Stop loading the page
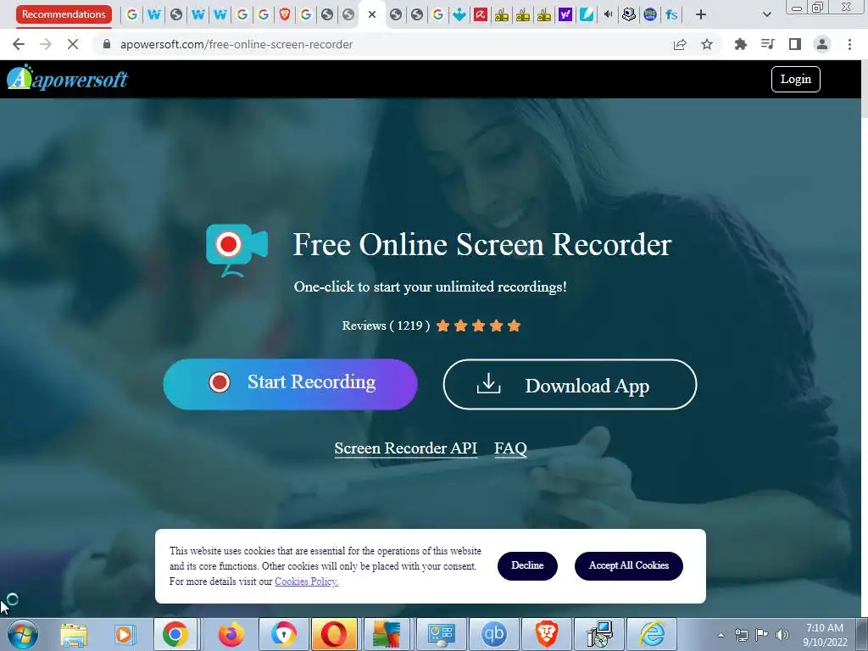Viewport: 868px width, 651px height. [73, 44]
